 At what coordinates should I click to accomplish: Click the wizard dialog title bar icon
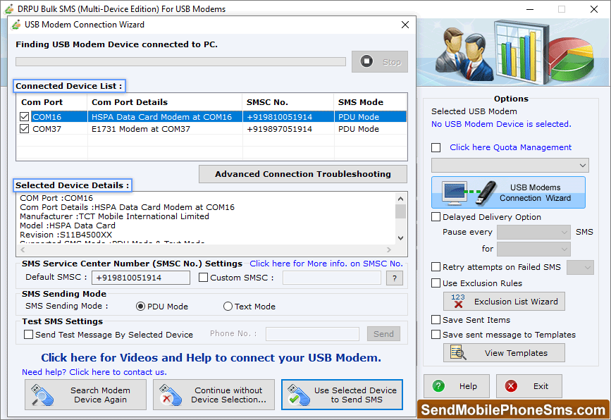pyautogui.click(x=16, y=25)
